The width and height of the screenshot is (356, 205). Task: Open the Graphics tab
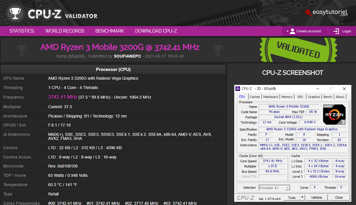(x=314, y=97)
